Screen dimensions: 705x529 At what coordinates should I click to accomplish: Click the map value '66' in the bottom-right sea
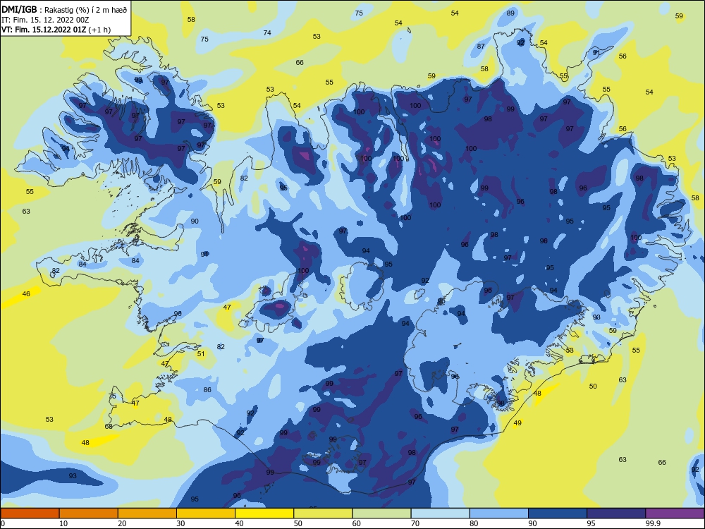coord(662,463)
